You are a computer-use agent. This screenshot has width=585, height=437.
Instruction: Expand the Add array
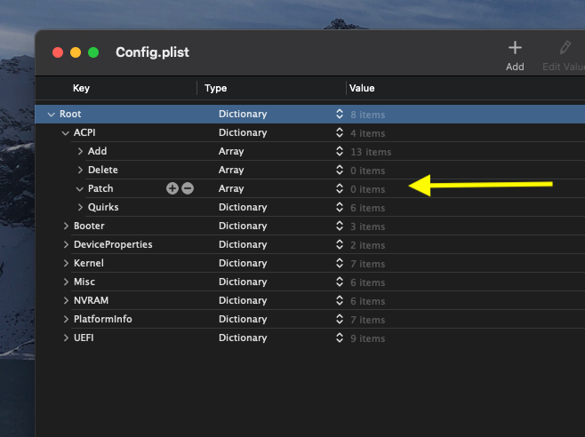tap(80, 151)
